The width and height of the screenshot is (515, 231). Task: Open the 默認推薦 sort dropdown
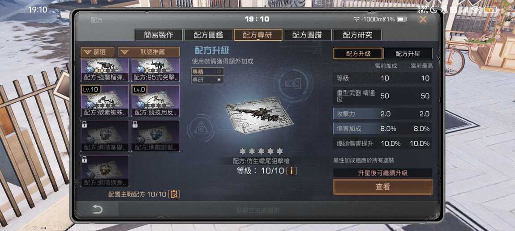(149, 52)
